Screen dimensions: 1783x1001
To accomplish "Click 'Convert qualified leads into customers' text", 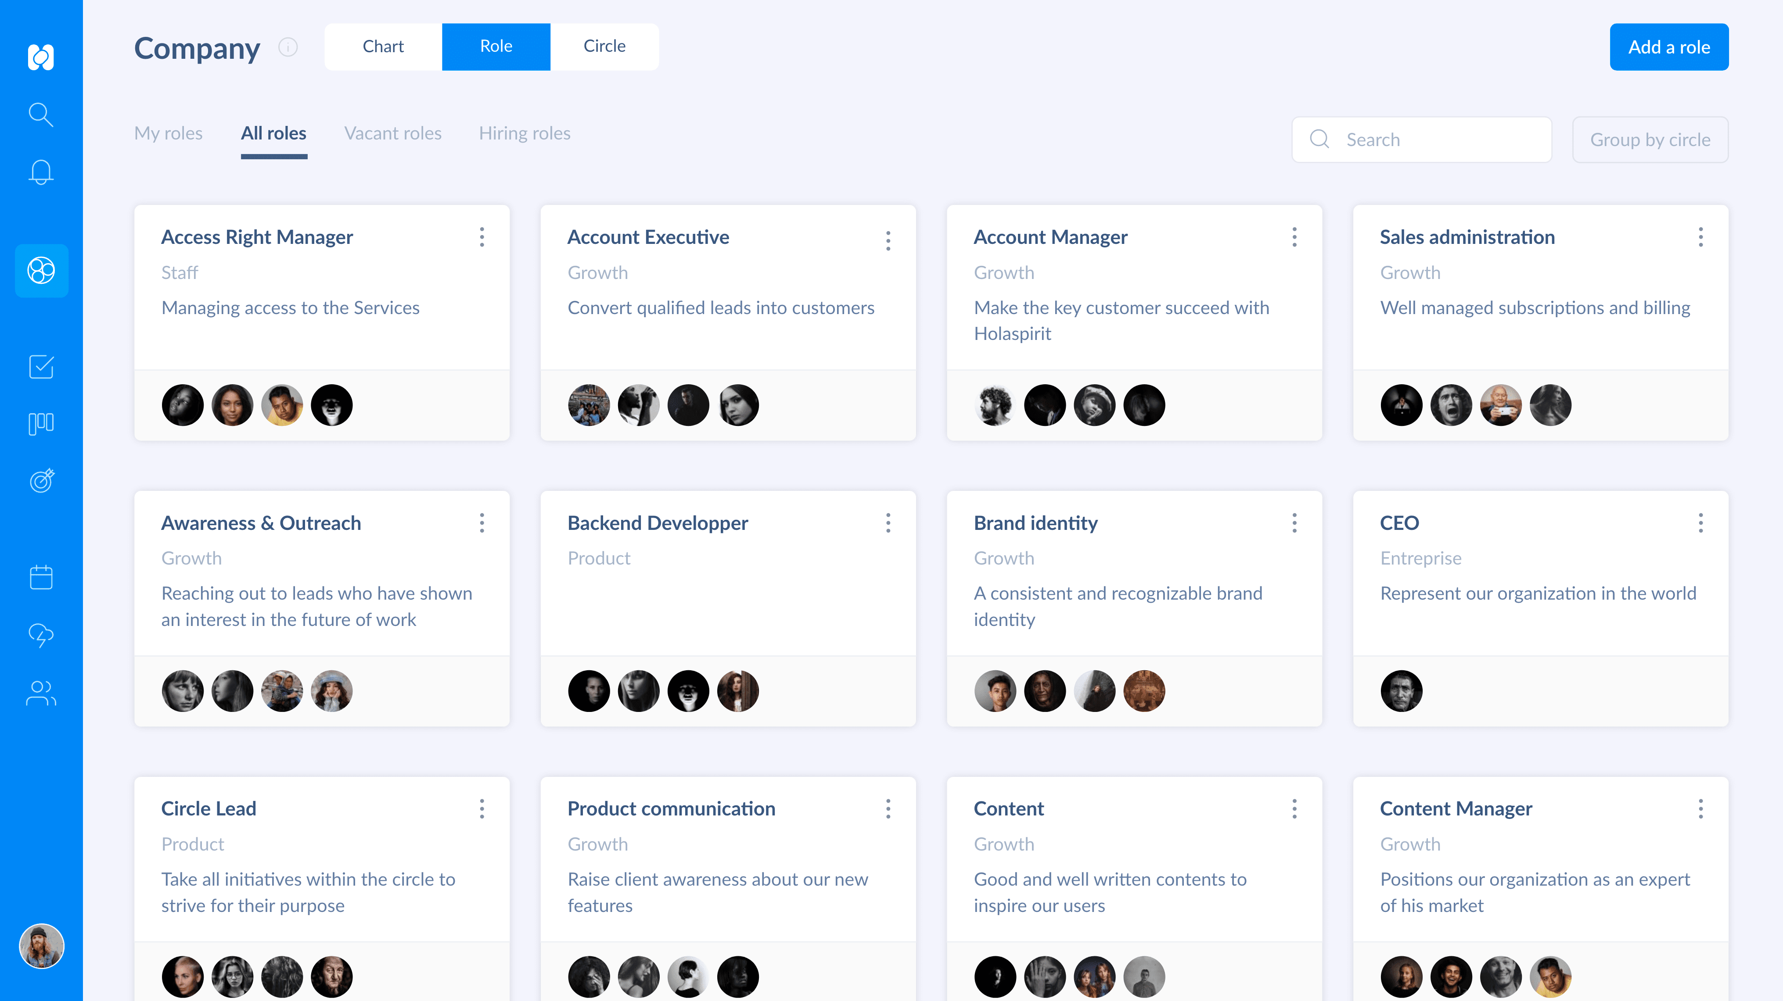I will [721, 307].
